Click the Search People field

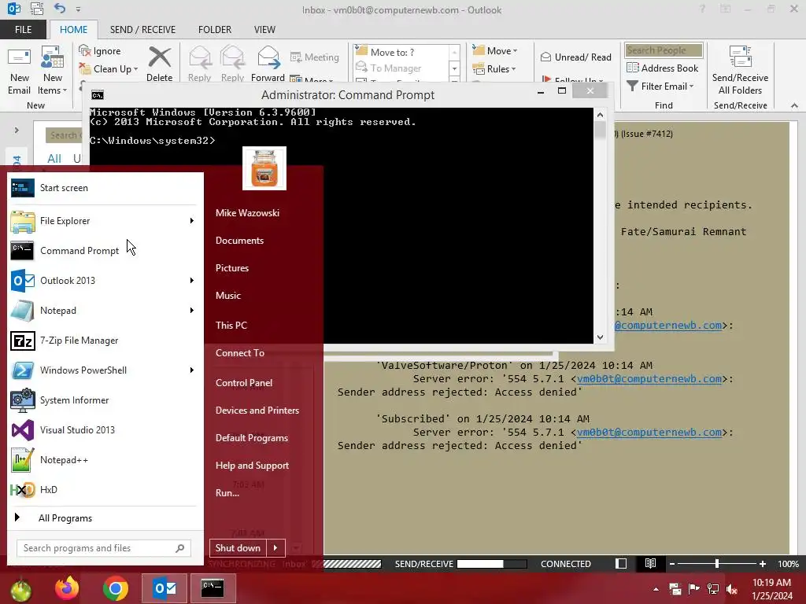(664, 50)
